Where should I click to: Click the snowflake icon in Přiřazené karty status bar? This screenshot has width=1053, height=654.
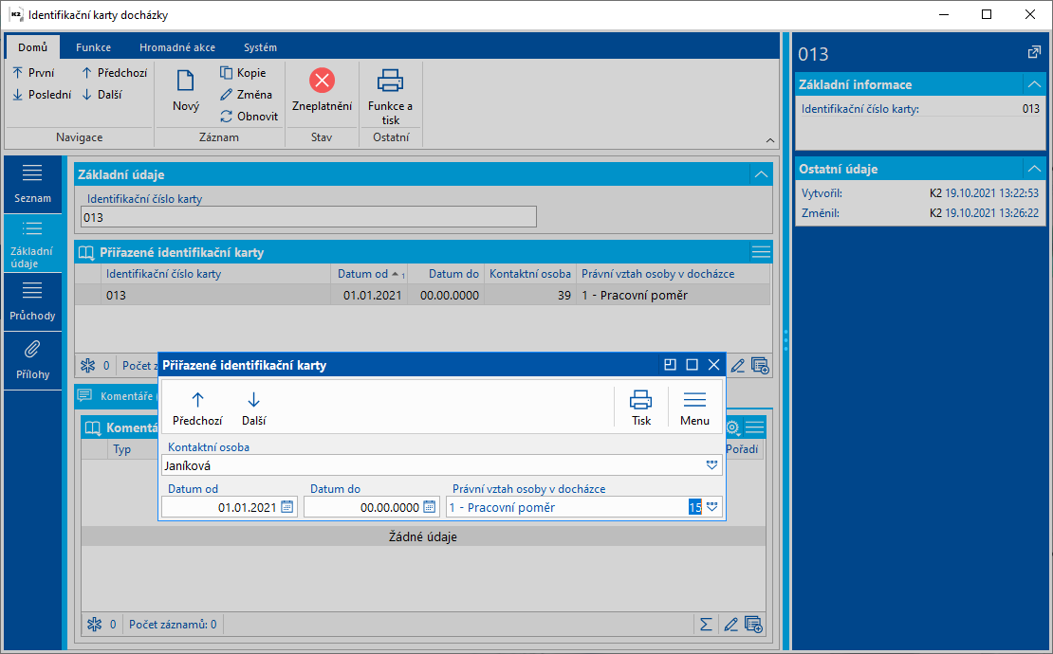pyautogui.click(x=88, y=366)
